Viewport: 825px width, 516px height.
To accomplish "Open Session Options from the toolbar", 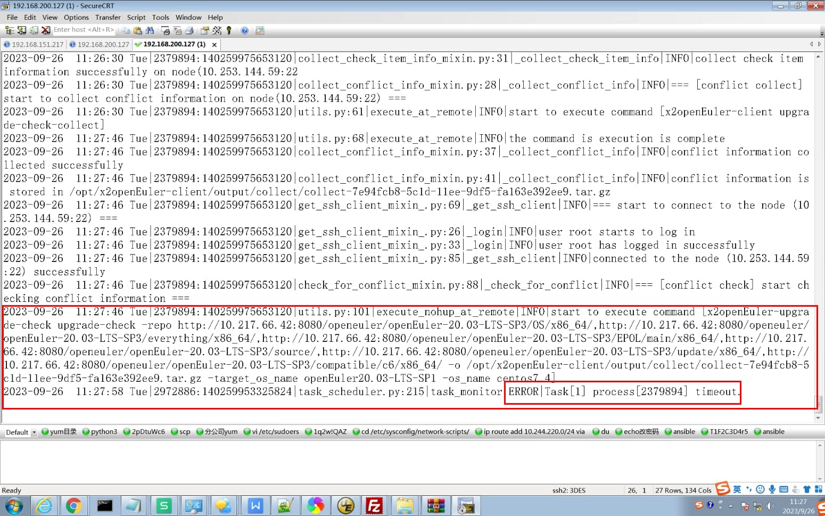I will point(205,30).
